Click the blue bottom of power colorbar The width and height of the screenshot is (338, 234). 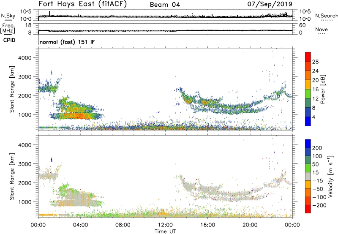pyautogui.click(x=308, y=122)
